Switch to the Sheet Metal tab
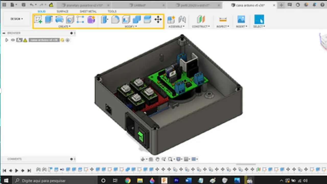Viewport: 327px width, 184px height. click(x=88, y=11)
